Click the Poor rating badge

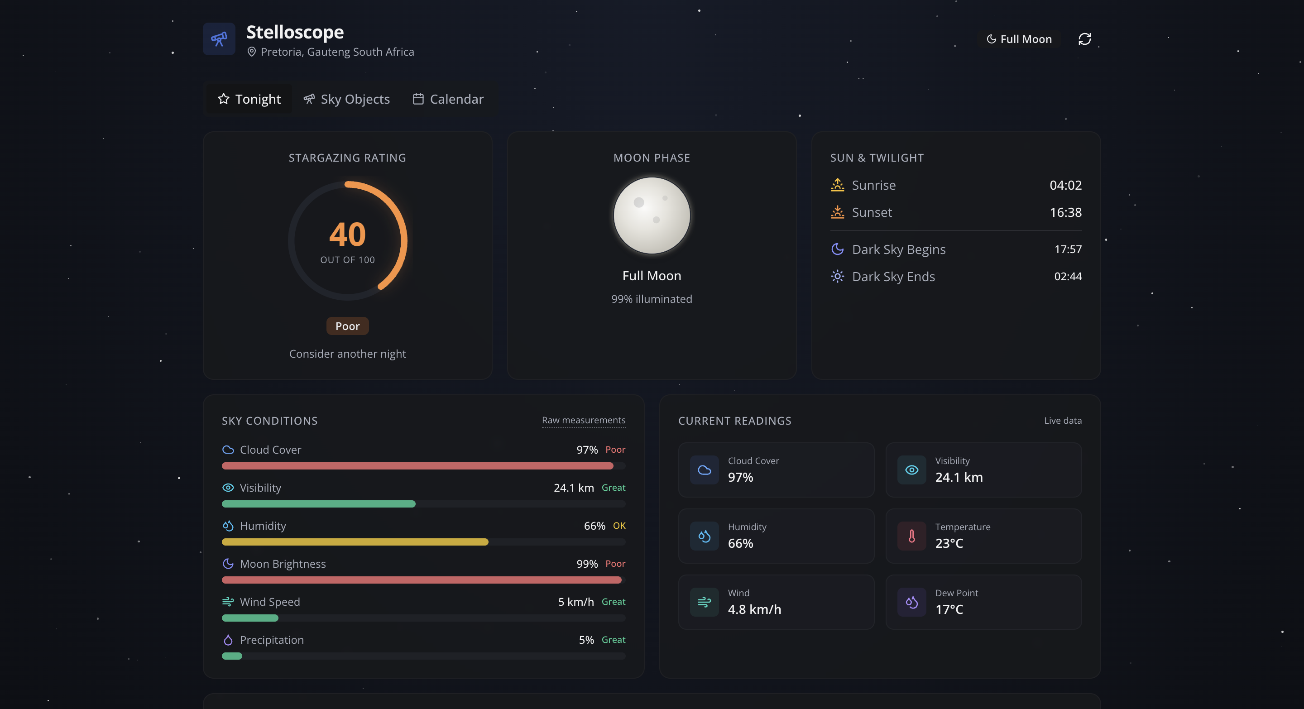point(347,326)
